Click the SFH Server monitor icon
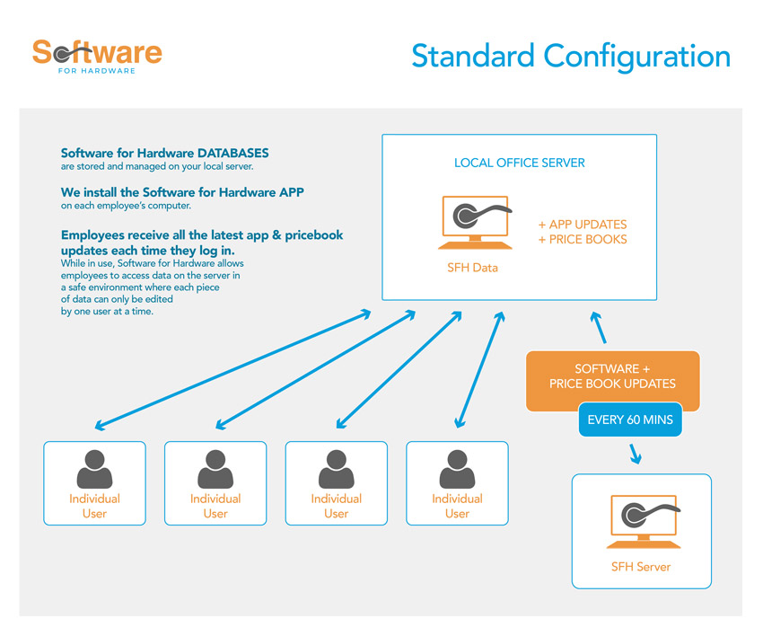The width and height of the screenshot is (763, 636). (641, 521)
